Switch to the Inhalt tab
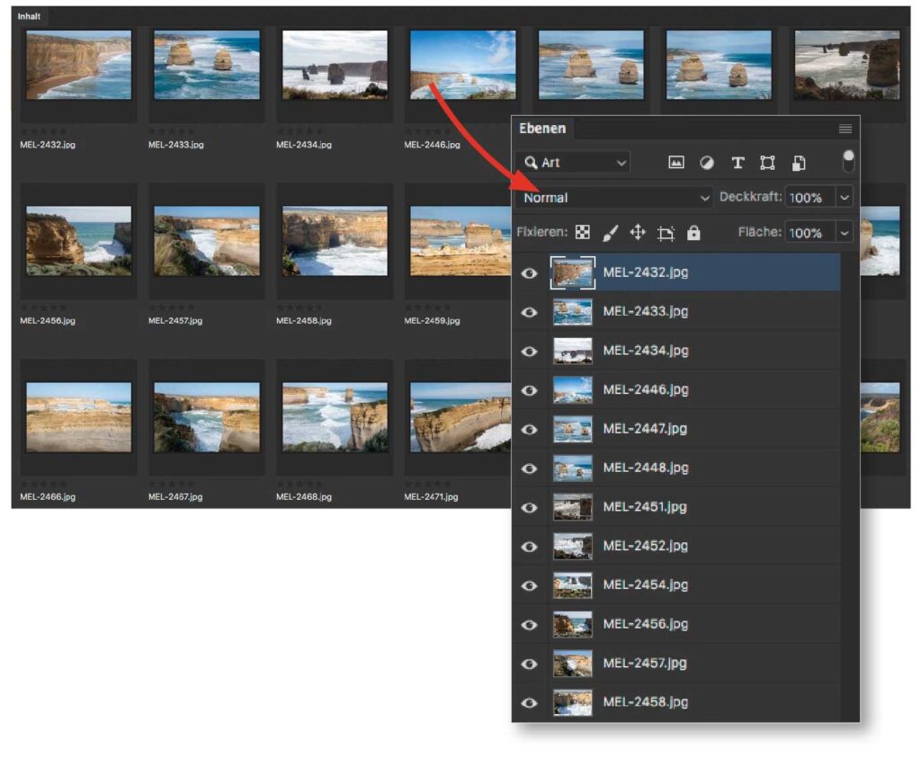The width and height of the screenshot is (921, 758). click(x=31, y=16)
